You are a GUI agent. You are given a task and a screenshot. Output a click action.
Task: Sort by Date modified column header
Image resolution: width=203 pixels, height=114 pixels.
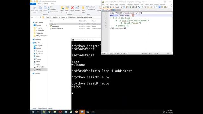83,21
